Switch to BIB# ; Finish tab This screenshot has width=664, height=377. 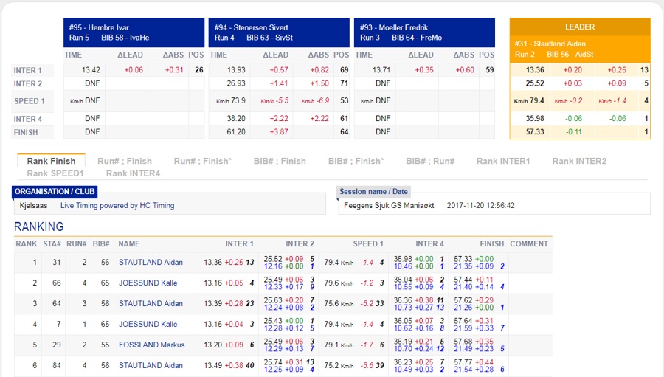click(x=280, y=161)
